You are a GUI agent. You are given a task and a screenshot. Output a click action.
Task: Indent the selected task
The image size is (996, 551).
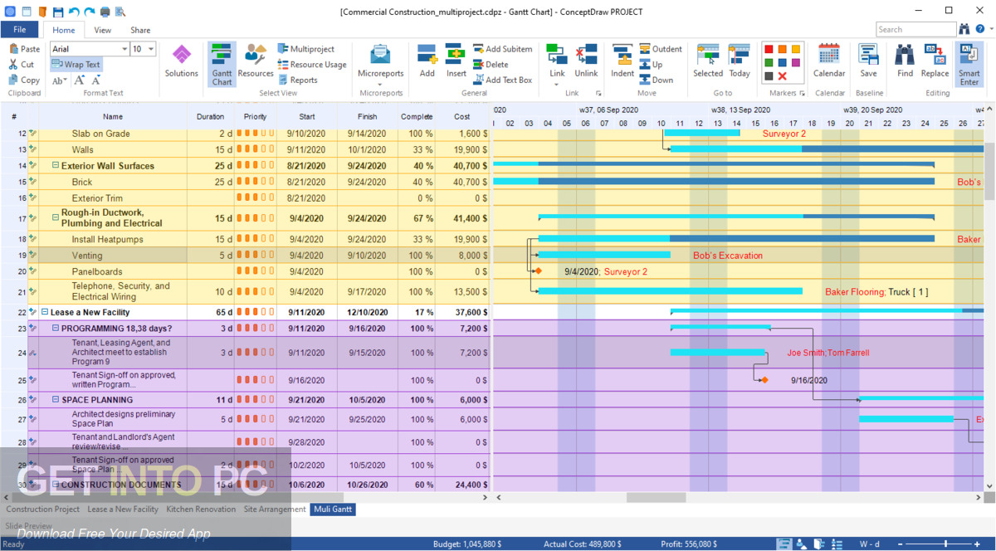pyautogui.click(x=622, y=62)
